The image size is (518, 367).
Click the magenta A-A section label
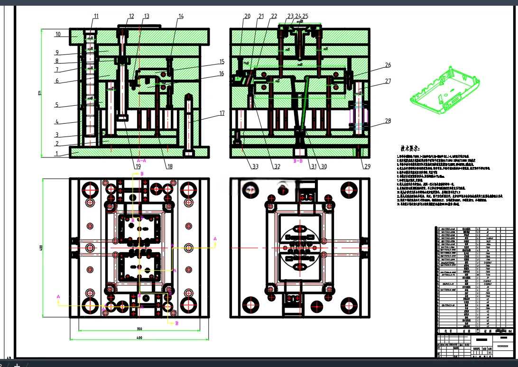(x=141, y=161)
